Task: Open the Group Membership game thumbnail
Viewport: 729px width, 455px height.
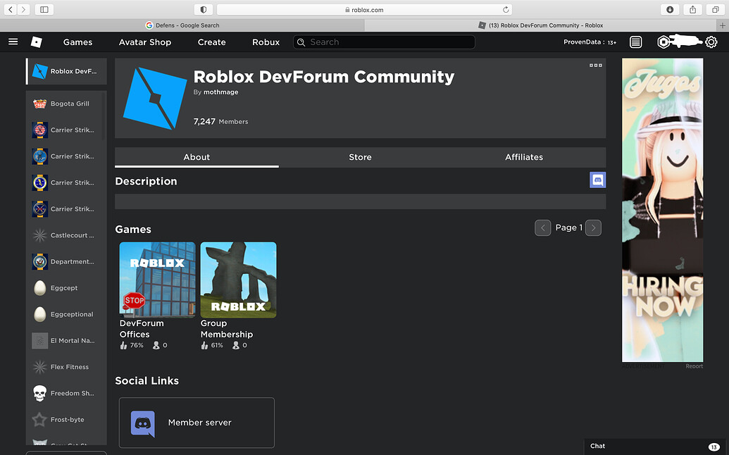Action: click(x=239, y=280)
